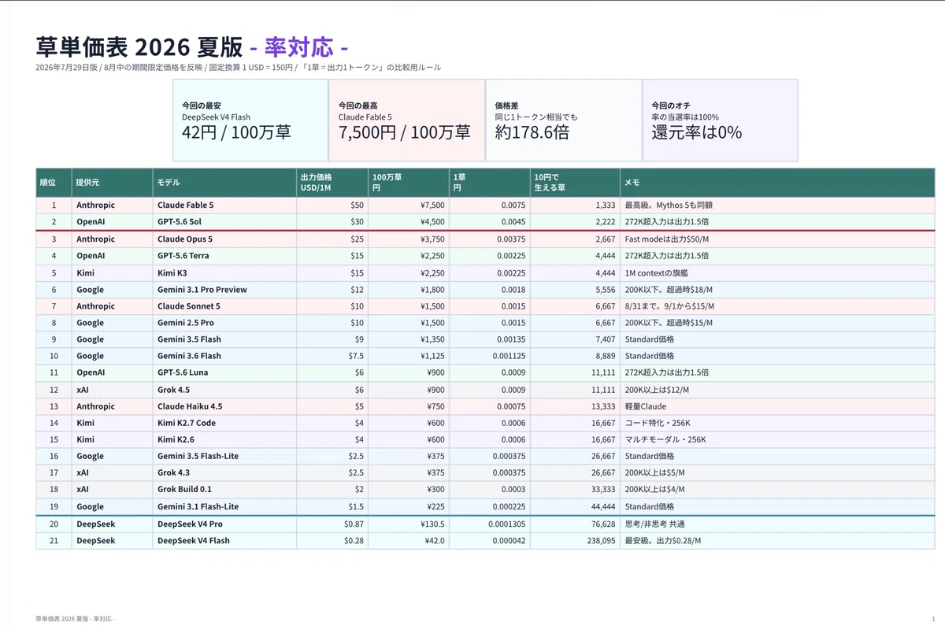945x626 pixels.
Task: Click the 238,095 value in the last row
Action: click(600, 540)
